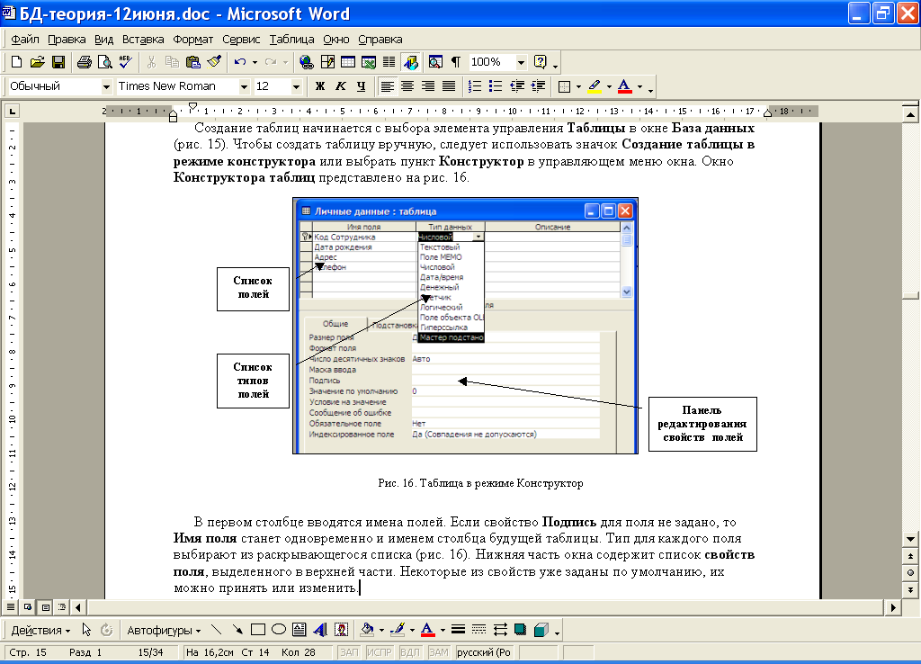Click the Format Painter brush icon
The image size is (921, 664).
tap(214, 62)
